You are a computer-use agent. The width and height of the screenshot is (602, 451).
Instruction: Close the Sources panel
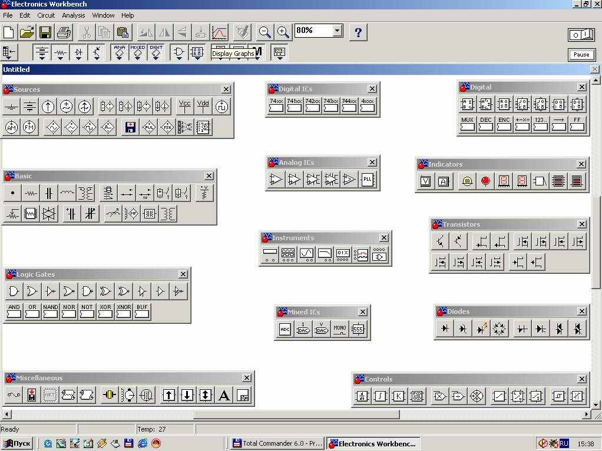pyautogui.click(x=226, y=89)
